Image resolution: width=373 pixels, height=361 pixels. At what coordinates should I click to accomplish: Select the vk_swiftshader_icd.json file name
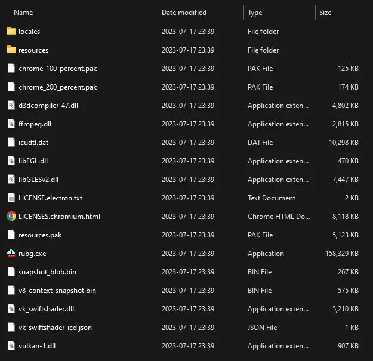(x=55, y=328)
